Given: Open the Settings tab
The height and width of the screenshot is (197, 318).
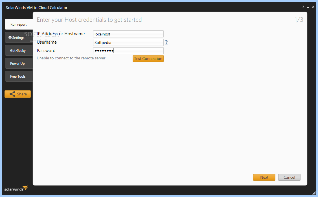Looking at the screenshot, I should click(19, 38).
